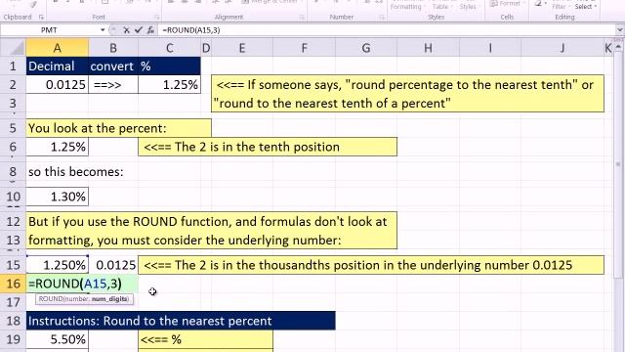Select column G header
The height and width of the screenshot is (352, 625).
pos(366,48)
